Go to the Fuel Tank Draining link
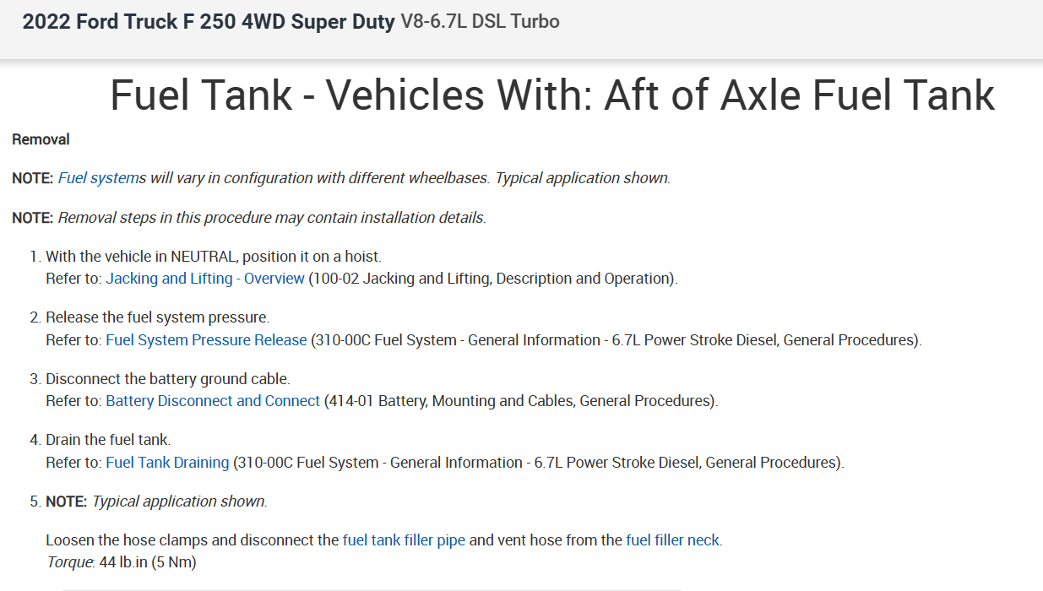The image size is (1043, 591). [167, 463]
